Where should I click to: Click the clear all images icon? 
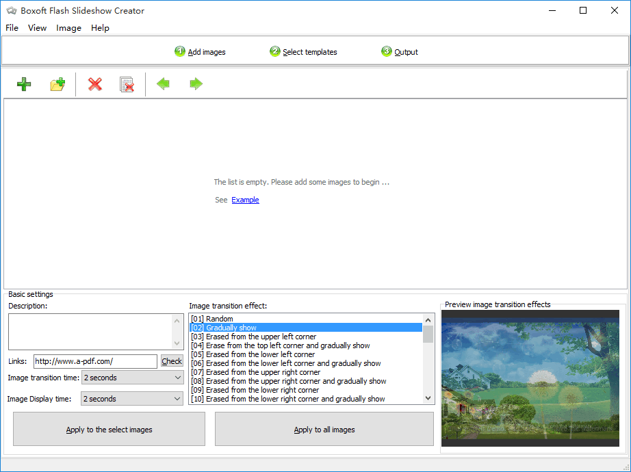coord(127,84)
